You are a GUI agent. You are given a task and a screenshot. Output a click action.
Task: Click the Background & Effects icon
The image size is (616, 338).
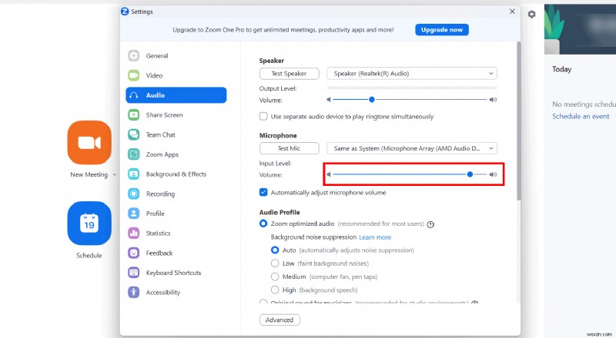pyautogui.click(x=133, y=174)
